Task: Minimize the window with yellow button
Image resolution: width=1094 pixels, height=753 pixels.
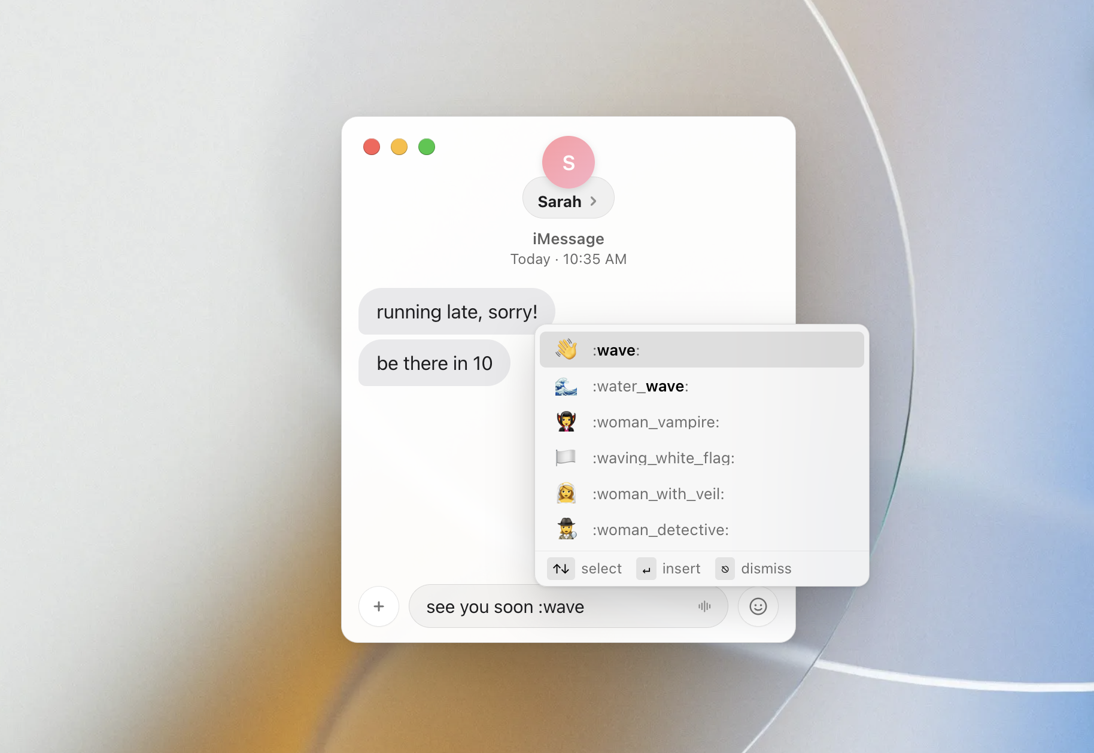Action: [399, 147]
